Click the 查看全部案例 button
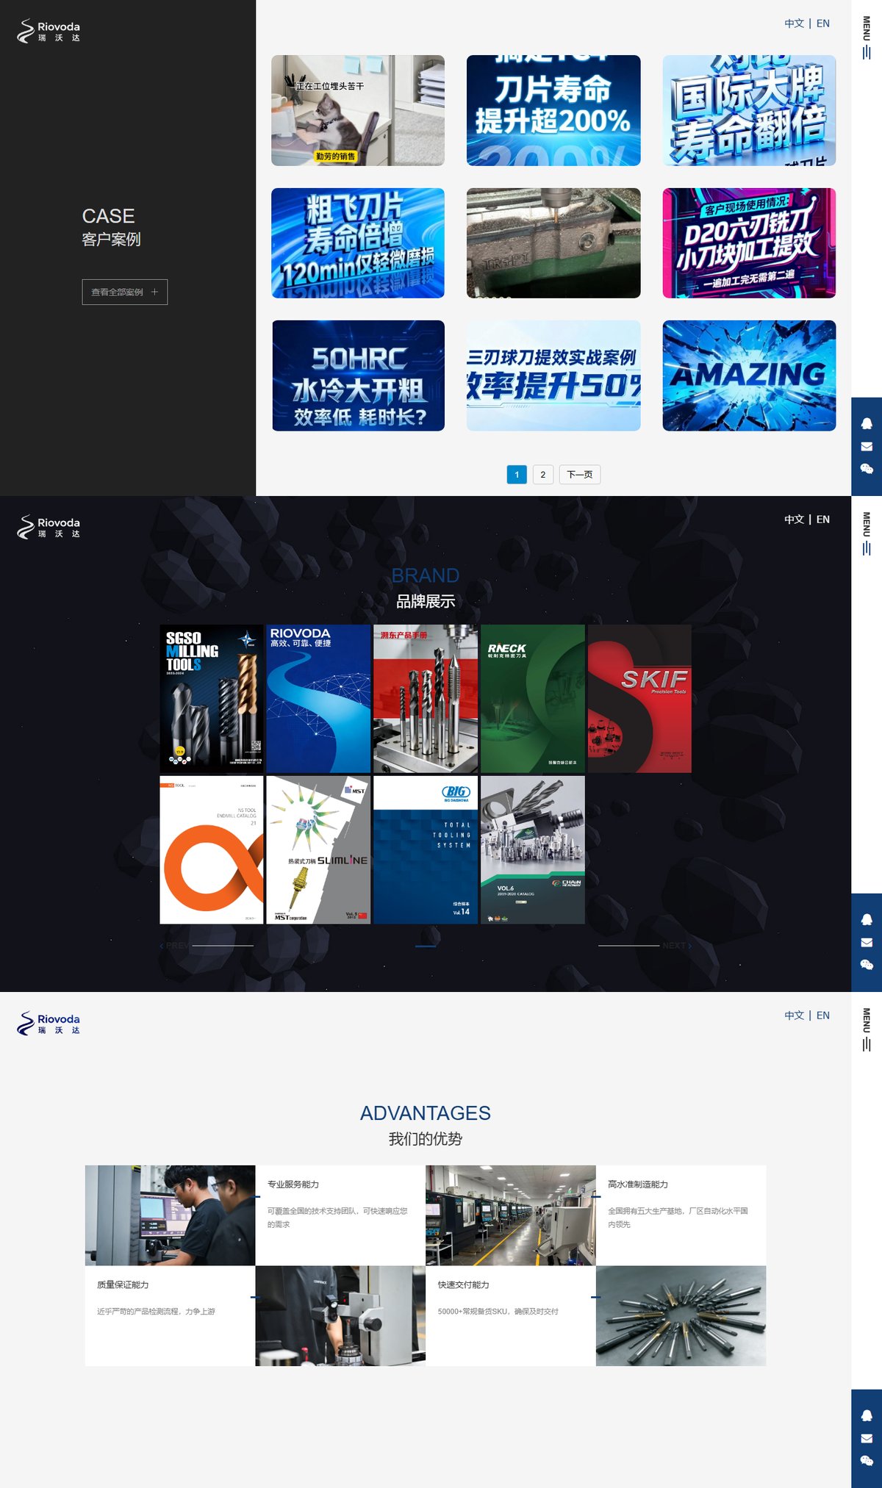The width and height of the screenshot is (882, 1488). point(125,292)
